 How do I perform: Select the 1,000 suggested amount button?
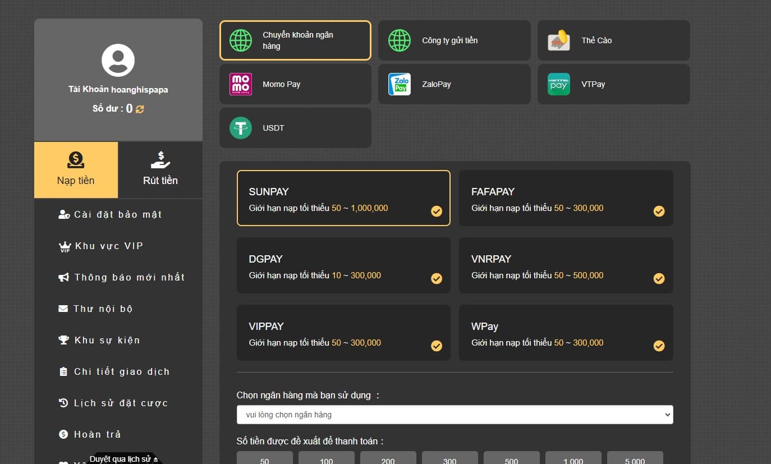point(573,458)
